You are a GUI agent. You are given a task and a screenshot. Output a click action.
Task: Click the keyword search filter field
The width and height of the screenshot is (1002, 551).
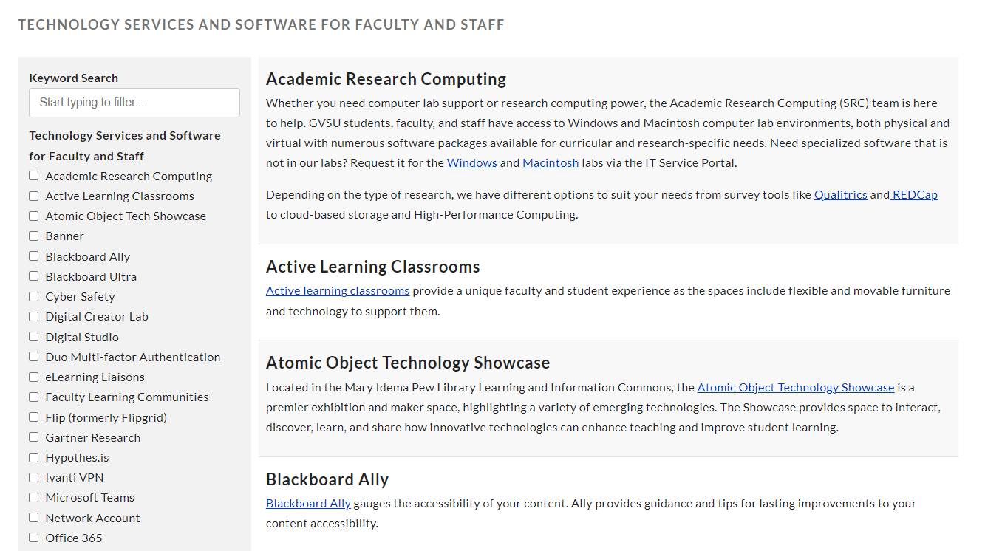[x=134, y=103]
